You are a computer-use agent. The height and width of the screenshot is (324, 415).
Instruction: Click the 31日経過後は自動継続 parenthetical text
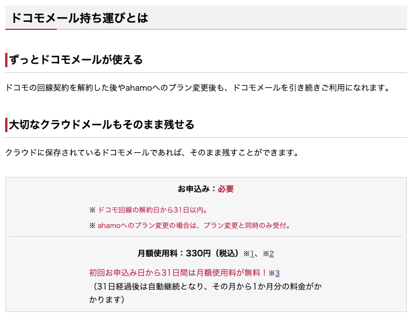point(205,293)
